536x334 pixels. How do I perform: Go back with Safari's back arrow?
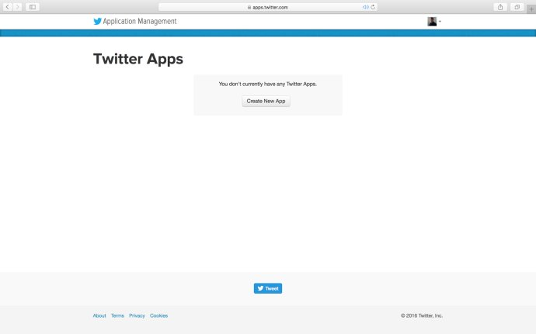click(x=8, y=7)
